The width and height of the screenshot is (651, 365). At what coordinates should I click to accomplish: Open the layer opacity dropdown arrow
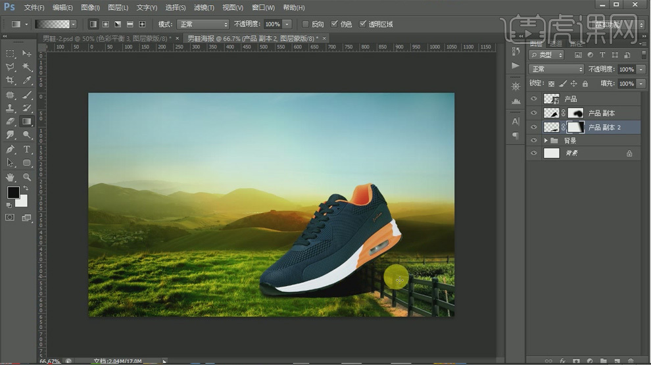(x=640, y=69)
